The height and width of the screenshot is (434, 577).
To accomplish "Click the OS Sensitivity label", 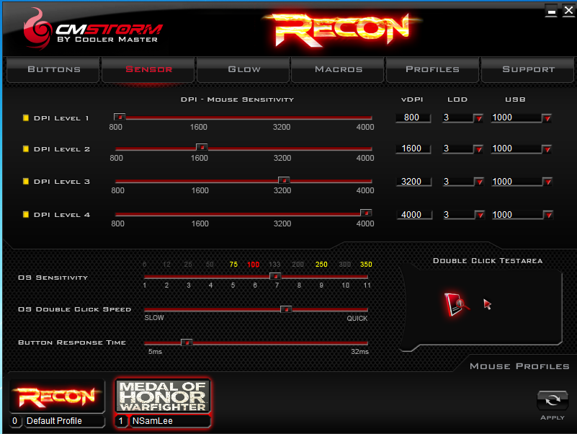I will click(53, 278).
